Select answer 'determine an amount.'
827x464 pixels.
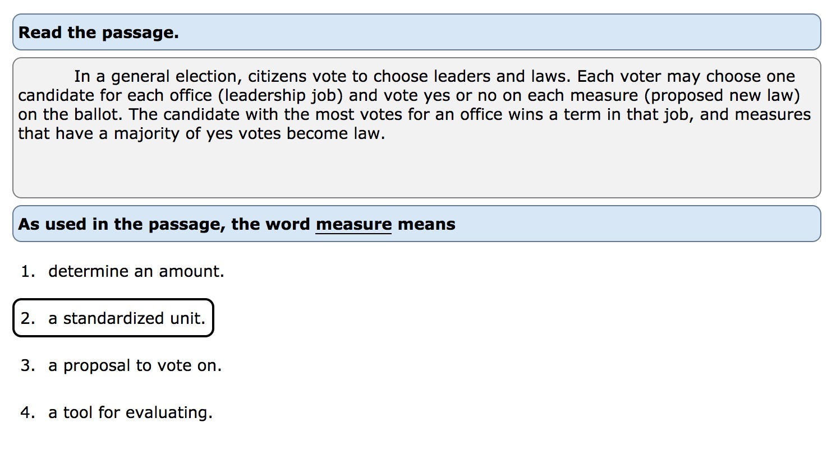[x=136, y=271]
